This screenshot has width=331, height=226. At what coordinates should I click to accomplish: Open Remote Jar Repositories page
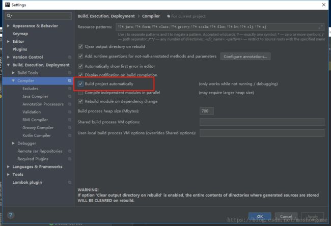(x=40, y=151)
